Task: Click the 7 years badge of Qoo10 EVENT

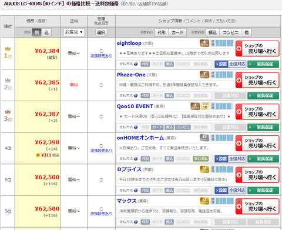Action: [x=195, y=106]
